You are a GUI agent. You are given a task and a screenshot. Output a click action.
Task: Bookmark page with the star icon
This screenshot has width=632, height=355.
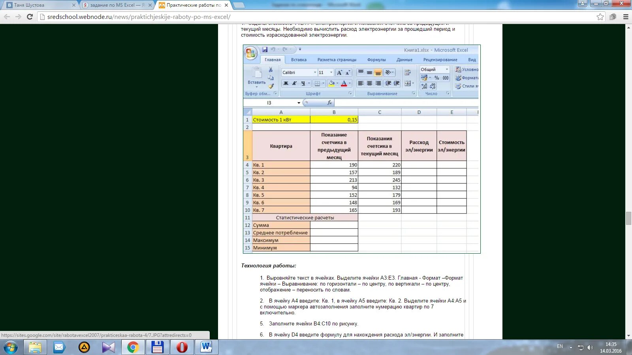click(600, 17)
